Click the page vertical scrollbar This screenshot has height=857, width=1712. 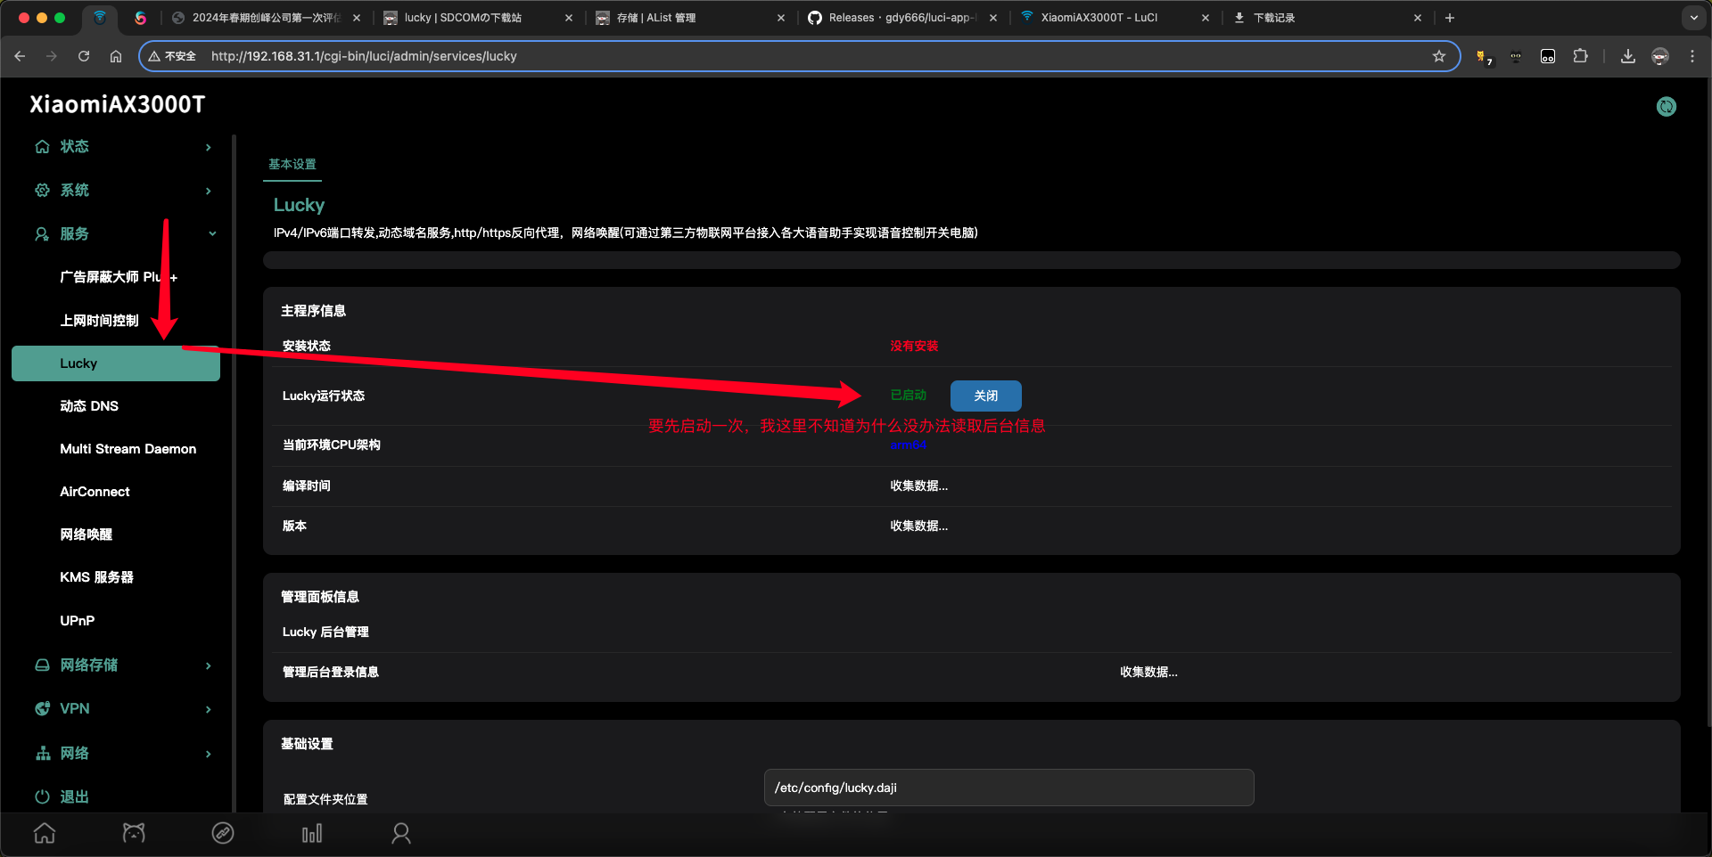[x=1708, y=401]
